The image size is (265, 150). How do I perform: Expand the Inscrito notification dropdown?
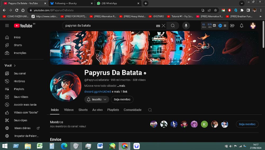point(105,99)
